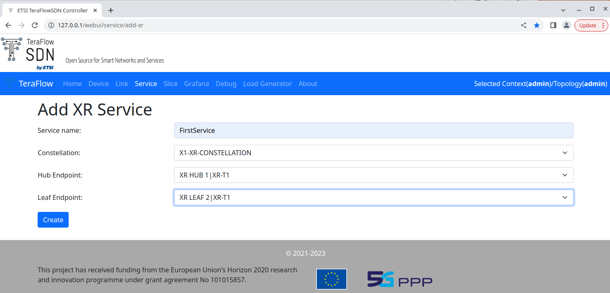Image resolution: width=610 pixels, height=293 pixels.
Task: Bookmark page using the star icon
Action: (537, 25)
